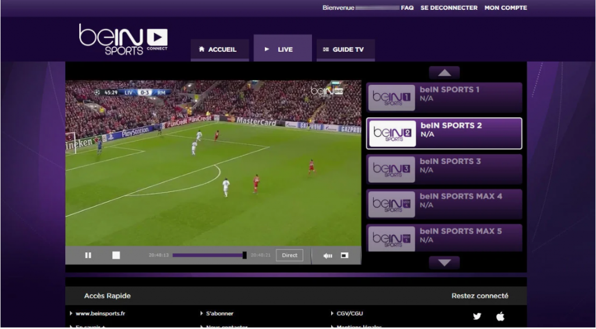
Task: Click the video picture area
Action: tap(213, 163)
